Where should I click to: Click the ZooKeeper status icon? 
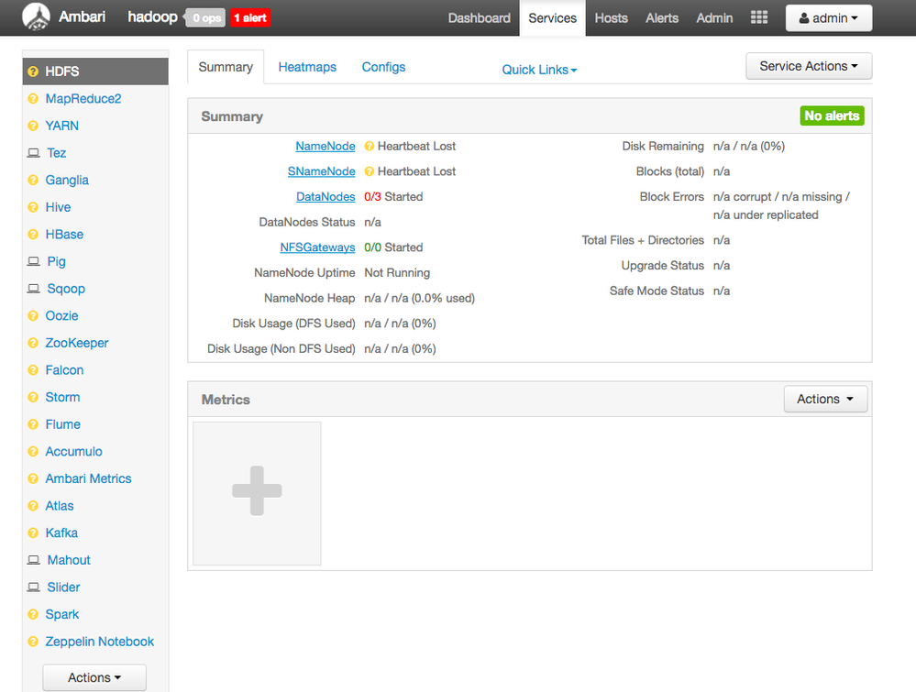coord(33,343)
